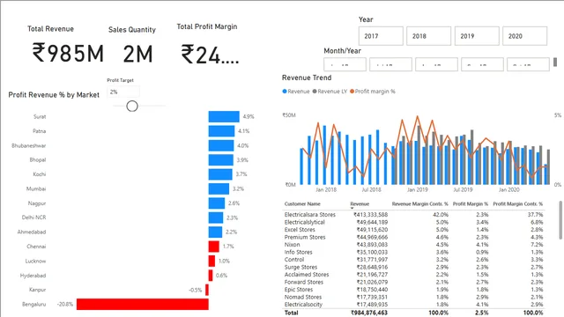Click the red Lucknow 1.0% bar
Image resolution: width=564 pixels, height=317 pixels.
click(211, 261)
